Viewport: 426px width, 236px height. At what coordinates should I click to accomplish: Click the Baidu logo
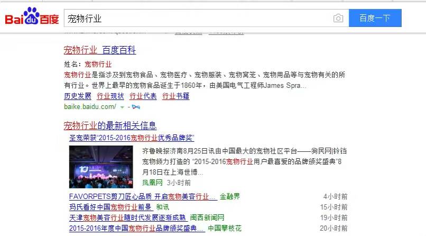pyautogui.click(x=32, y=18)
